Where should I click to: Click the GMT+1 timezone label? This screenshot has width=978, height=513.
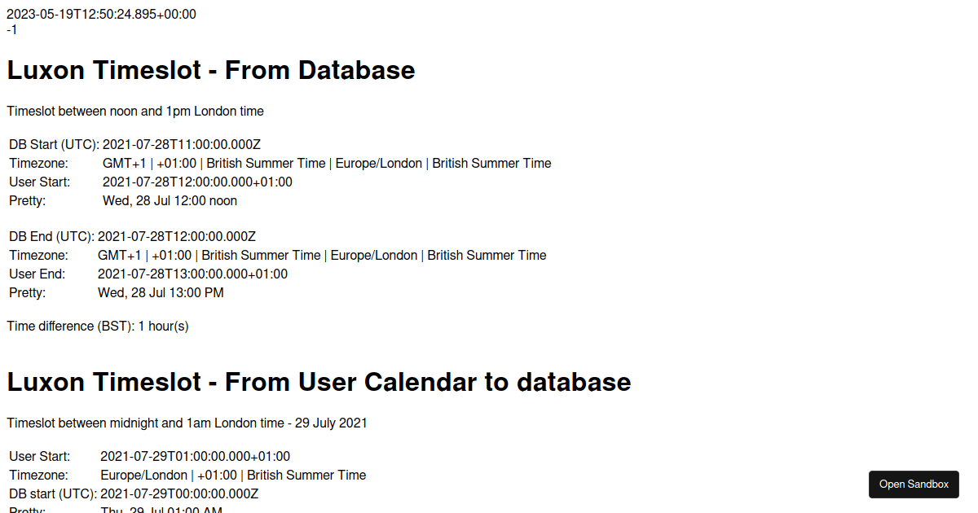(122, 163)
